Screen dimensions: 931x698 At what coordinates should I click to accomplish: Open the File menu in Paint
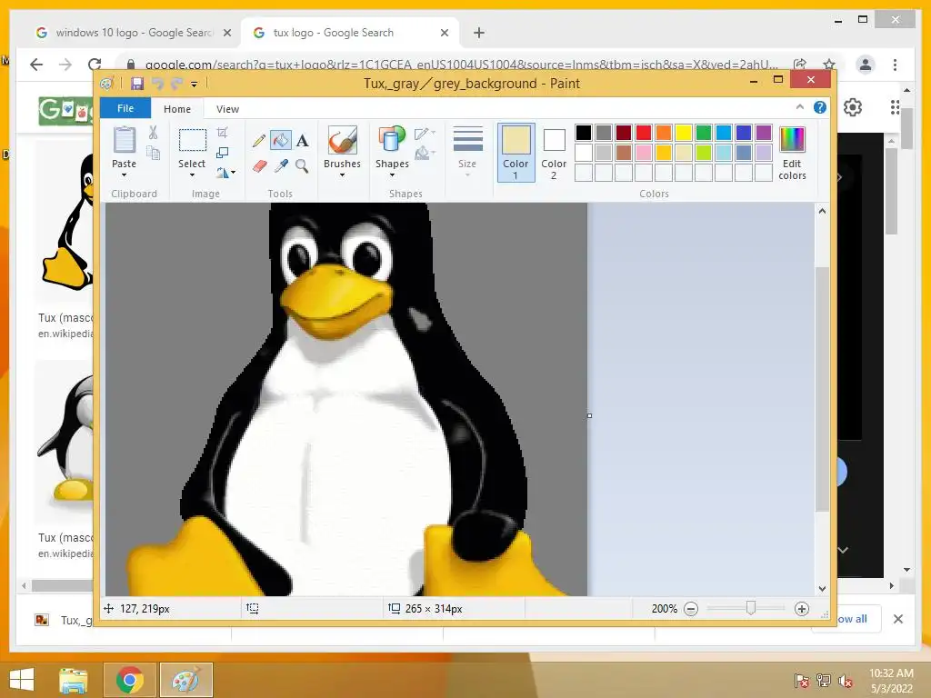(x=125, y=108)
